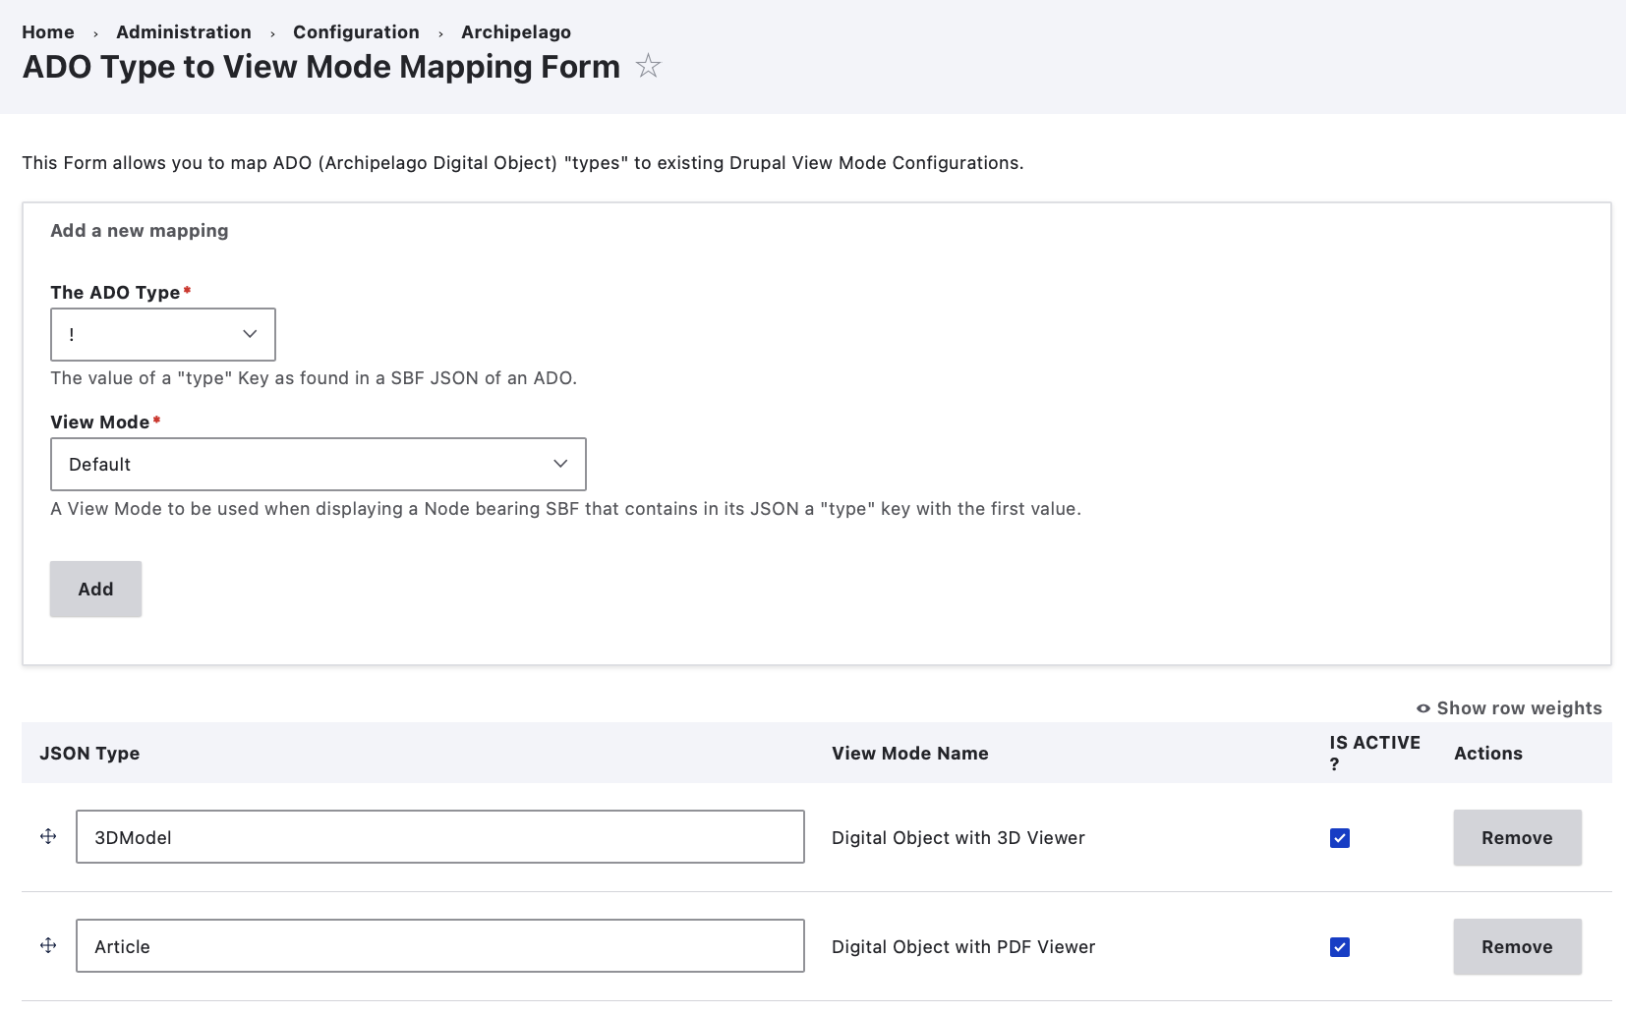
Task: Click the View Mode Name column header
Action: tap(909, 754)
